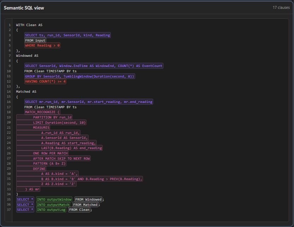Image resolution: width=294 pixels, height=227 pixels.
Task: Click the 'FROM Windowed' clause
Action: [x=88, y=200]
